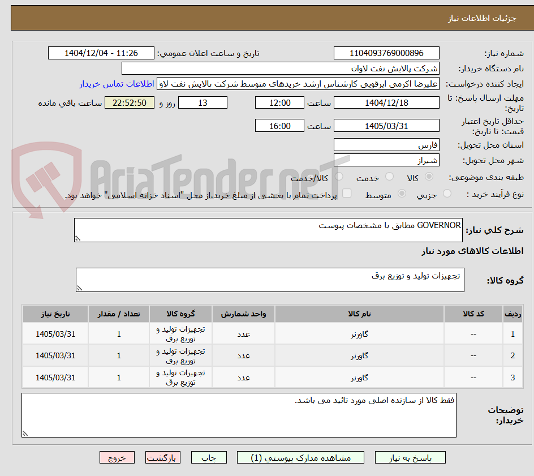
Task: Click the چاپ print button
Action: 209,457
